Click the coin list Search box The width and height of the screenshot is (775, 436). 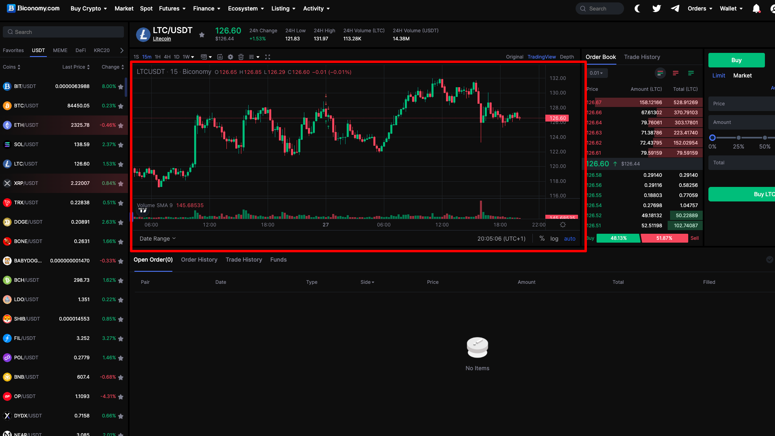coord(63,32)
